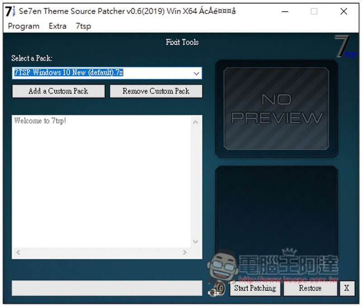Click the Start Patching button

pyautogui.click(x=255, y=288)
